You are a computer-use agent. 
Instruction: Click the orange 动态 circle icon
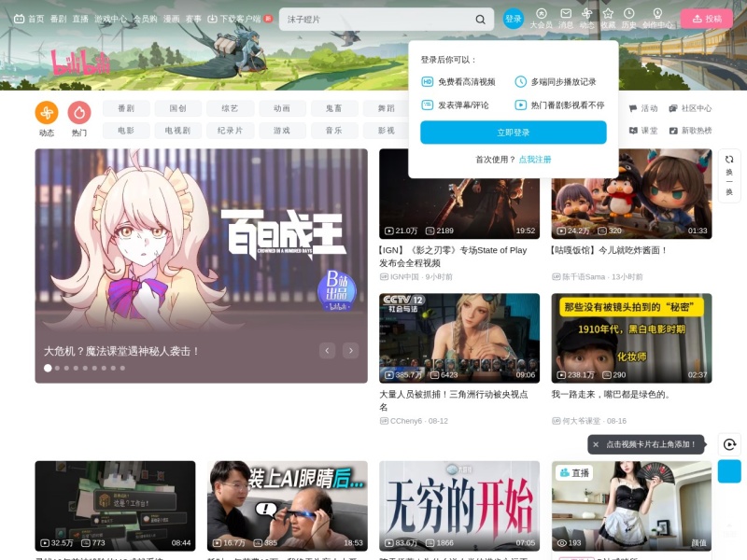[x=47, y=113]
